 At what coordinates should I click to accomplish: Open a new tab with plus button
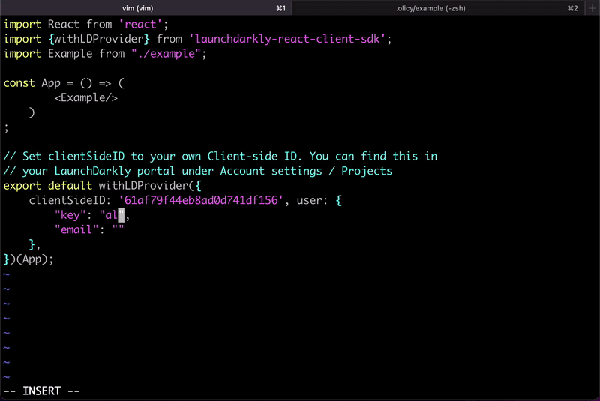pyautogui.click(x=592, y=8)
